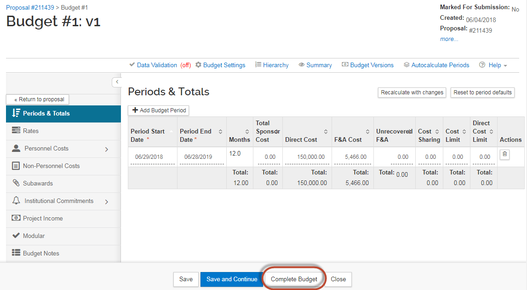Click Add Budget Period button
The image size is (527, 290).
click(x=159, y=110)
